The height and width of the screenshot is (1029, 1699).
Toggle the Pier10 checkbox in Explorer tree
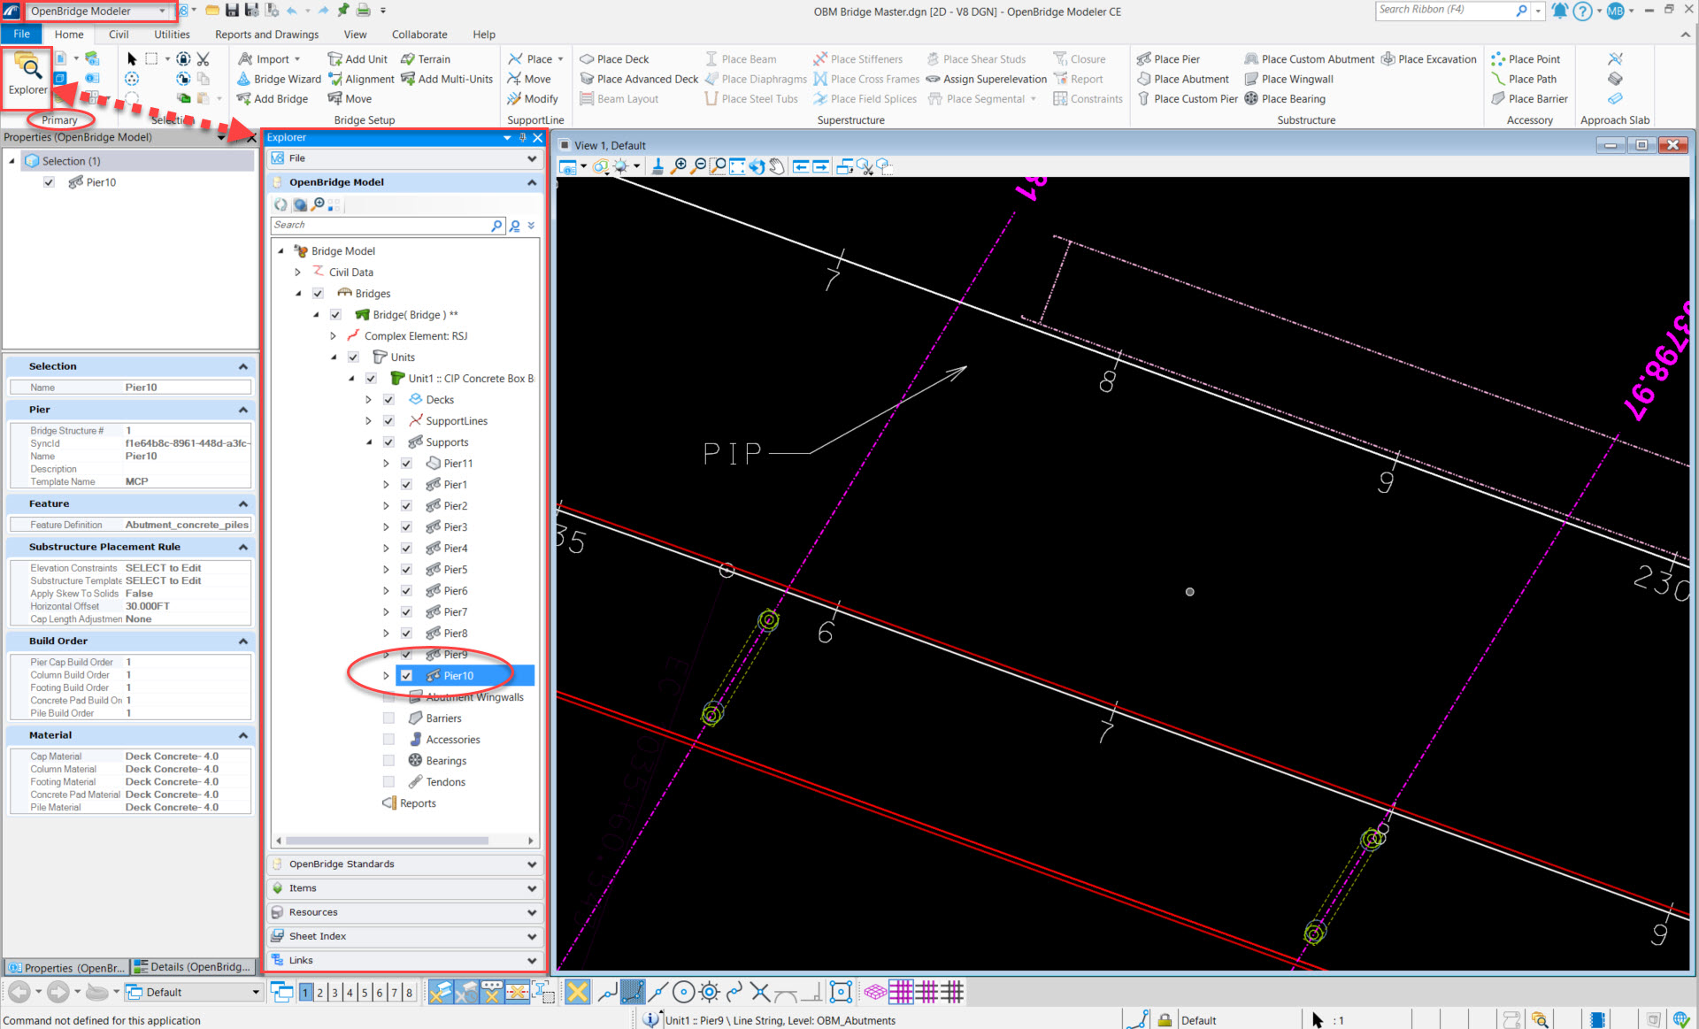[x=406, y=676]
